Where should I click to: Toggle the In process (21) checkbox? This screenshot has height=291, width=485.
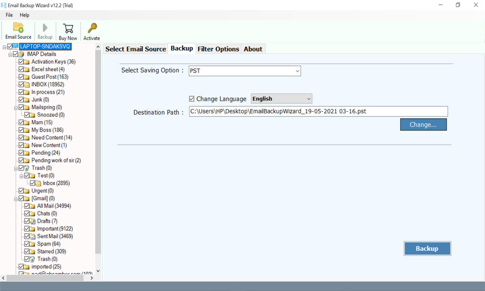click(x=21, y=92)
